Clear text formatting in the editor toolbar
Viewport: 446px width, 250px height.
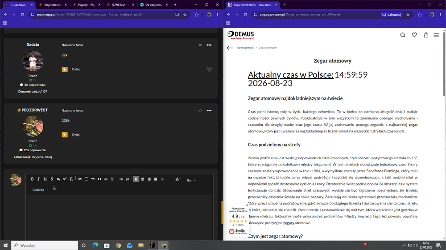click(71, 179)
